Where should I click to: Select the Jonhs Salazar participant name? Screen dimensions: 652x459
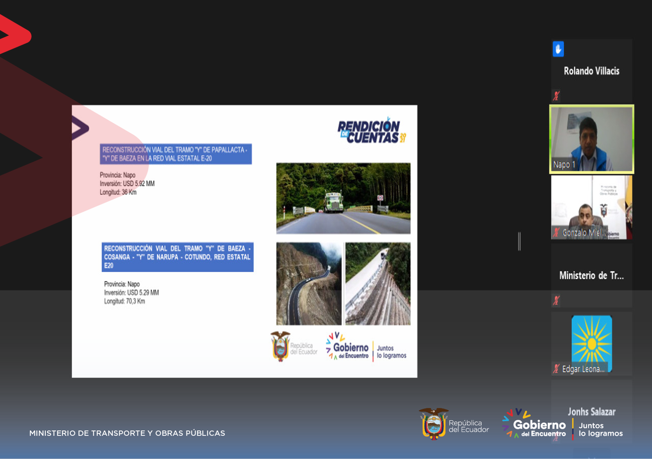point(591,412)
